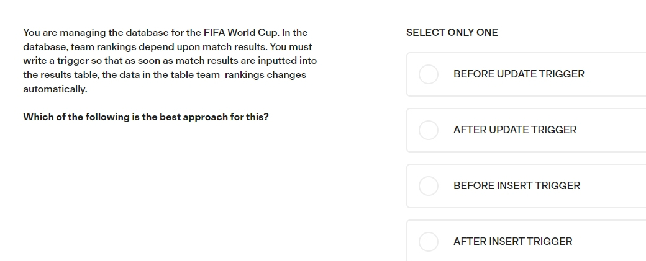
Task: Select the AFTER UPDATE TRIGGER radio button
Action: click(429, 130)
